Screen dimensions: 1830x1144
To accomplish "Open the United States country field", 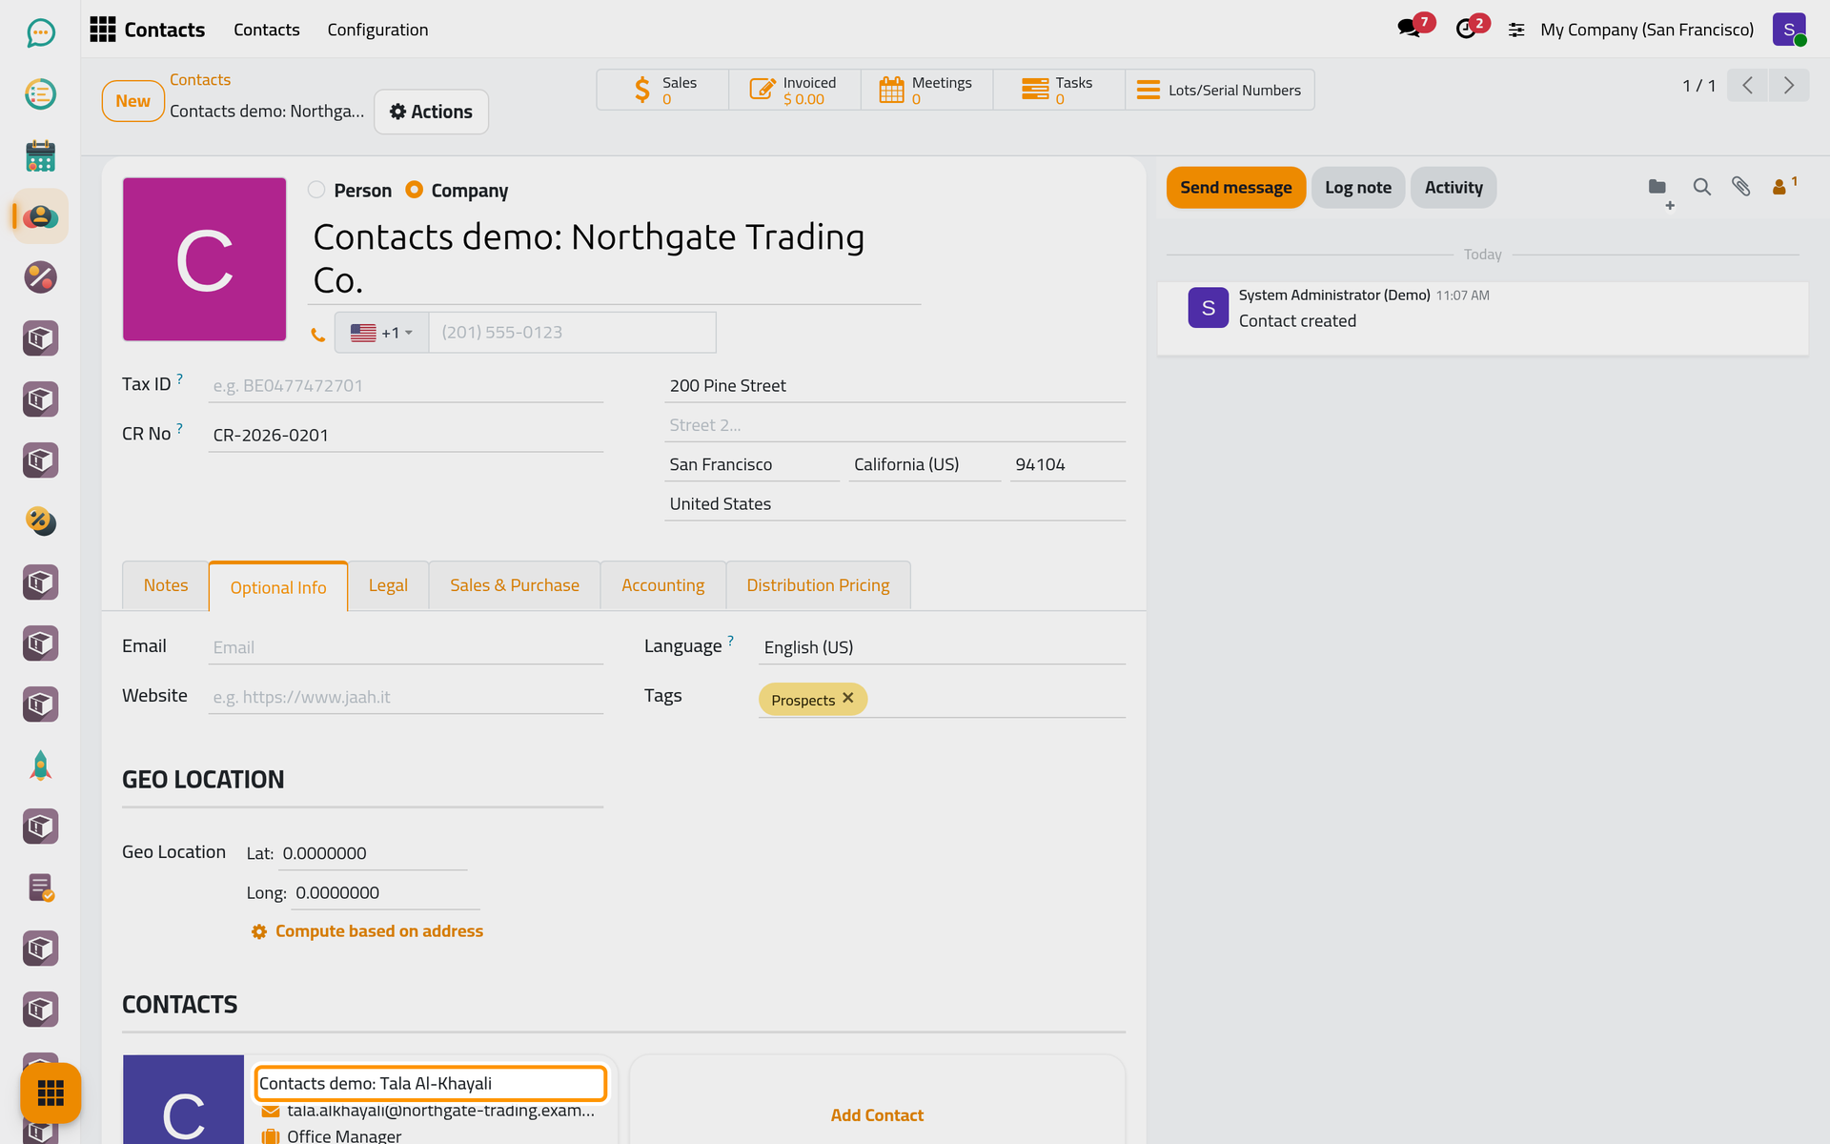I will 896,503.
